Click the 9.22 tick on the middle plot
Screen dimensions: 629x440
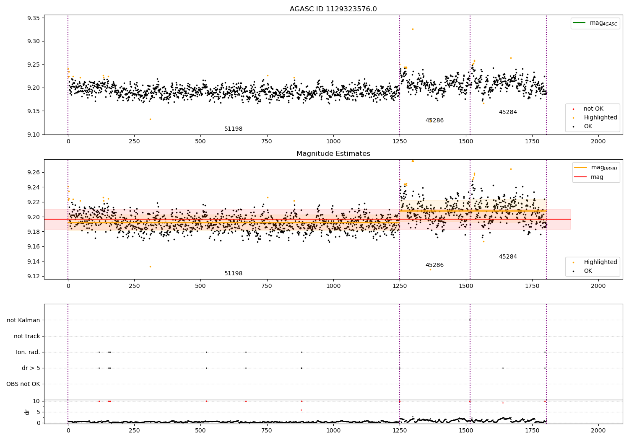point(34,202)
